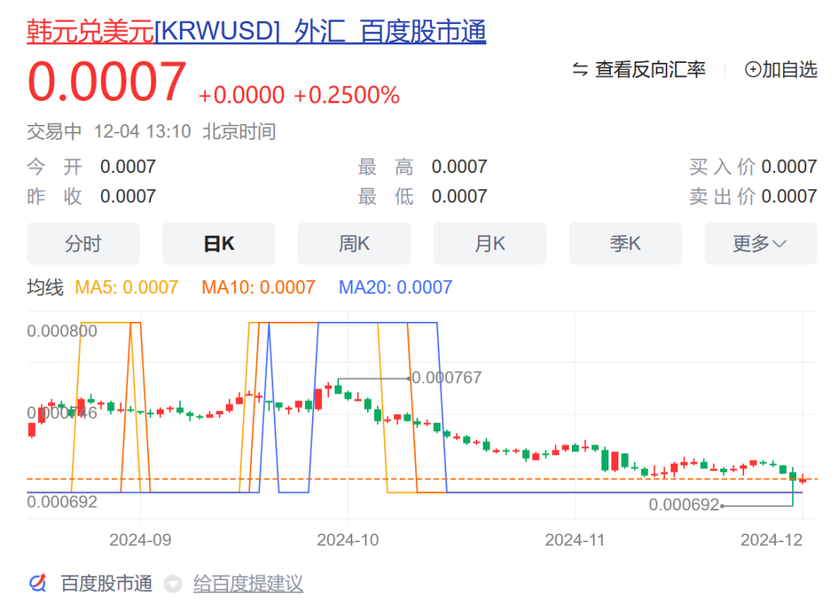The width and height of the screenshot is (838, 612).
Task: Click the 2024-12 date on the x-axis
Action: [x=772, y=540]
